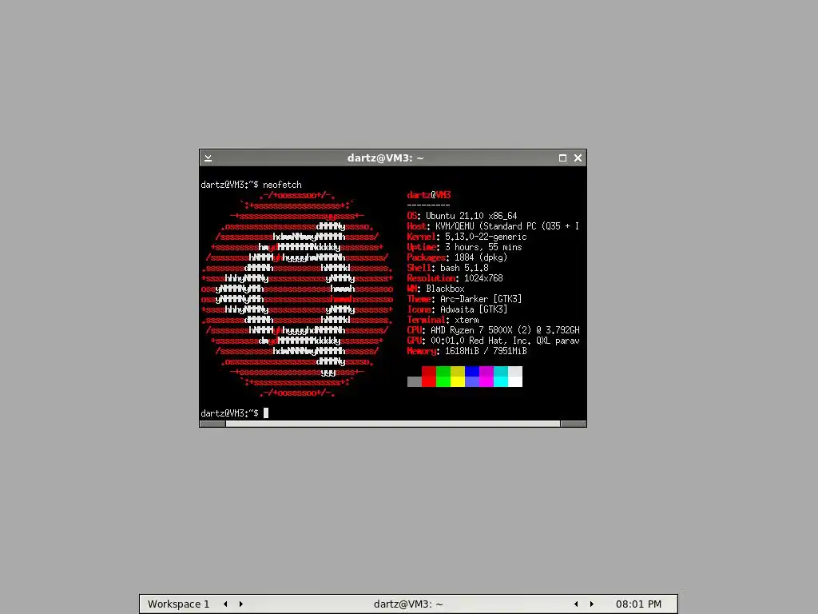Click the 'Terminal: xterm' line
The width and height of the screenshot is (818, 614).
[x=443, y=320]
